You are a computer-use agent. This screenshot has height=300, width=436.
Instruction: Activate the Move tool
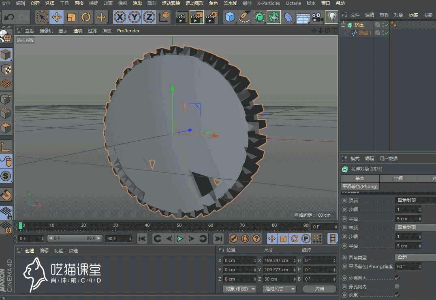pyautogui.click(x=57, y=17)
